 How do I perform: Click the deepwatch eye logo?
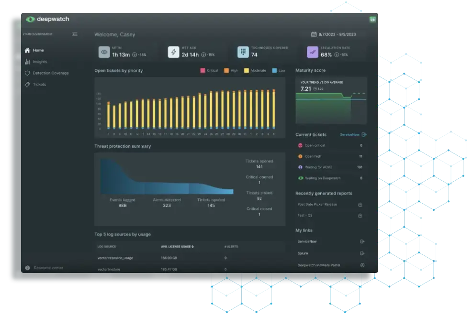pos(30,19)
